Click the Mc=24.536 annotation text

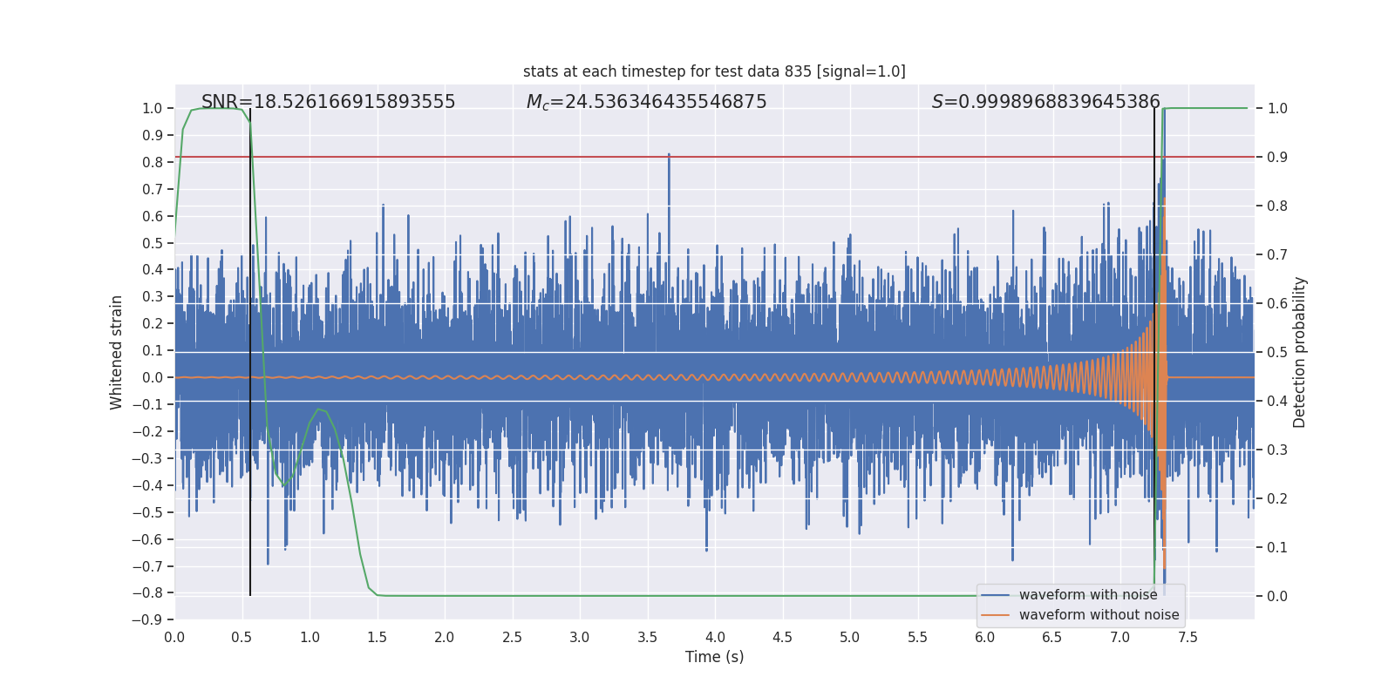pyautogui.click(x=646, y=102)
